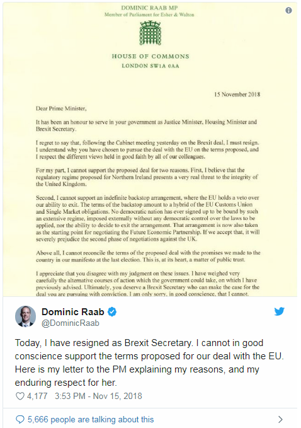This screenshot has height=428, width=301.
Task: Click the blue verified badge beside Dominic Raab
Action: pyautogui.click(x=112, y=312)
